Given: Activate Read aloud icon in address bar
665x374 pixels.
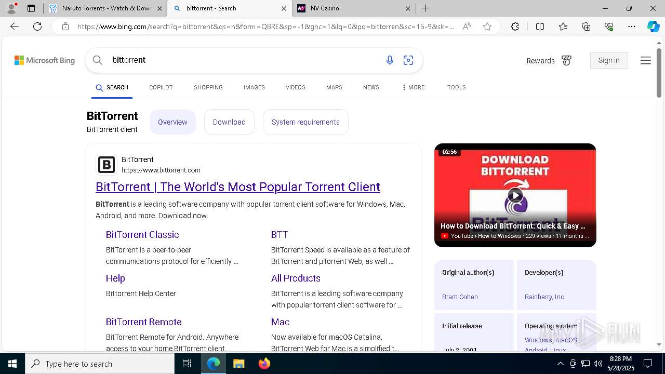Looking at the screenshot, I should click(467, 26).
